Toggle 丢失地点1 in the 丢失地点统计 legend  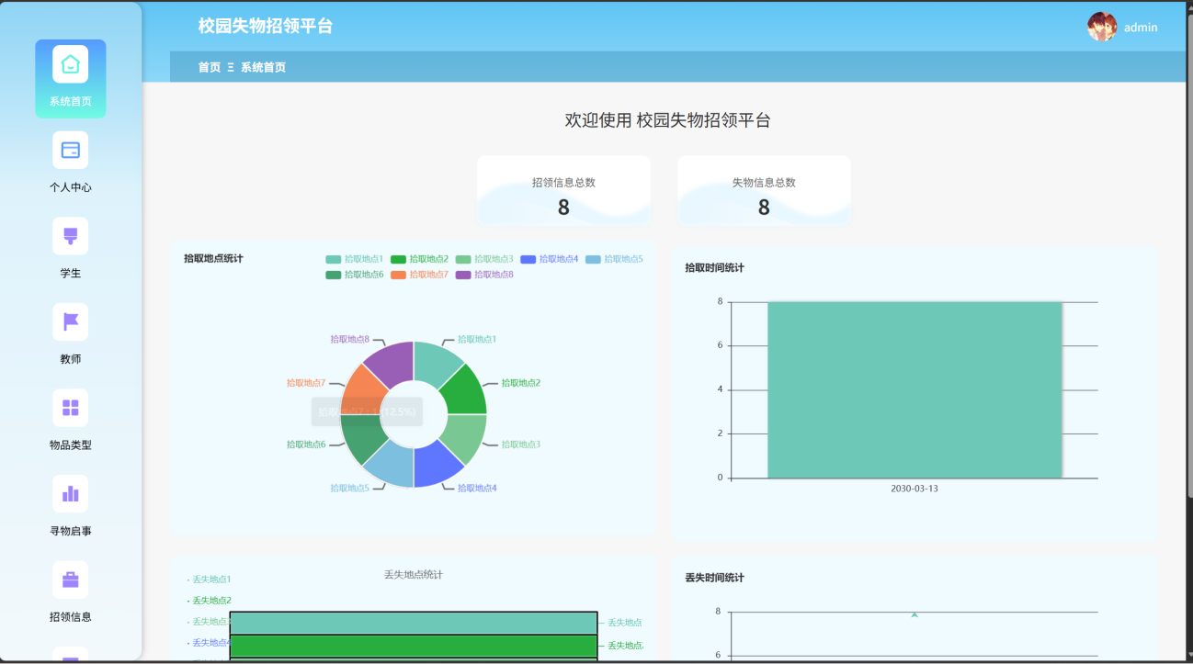coord(209,580)
